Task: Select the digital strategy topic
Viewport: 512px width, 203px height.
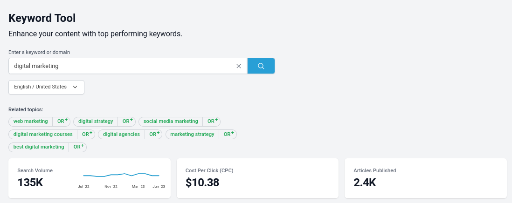Action: 96,121
